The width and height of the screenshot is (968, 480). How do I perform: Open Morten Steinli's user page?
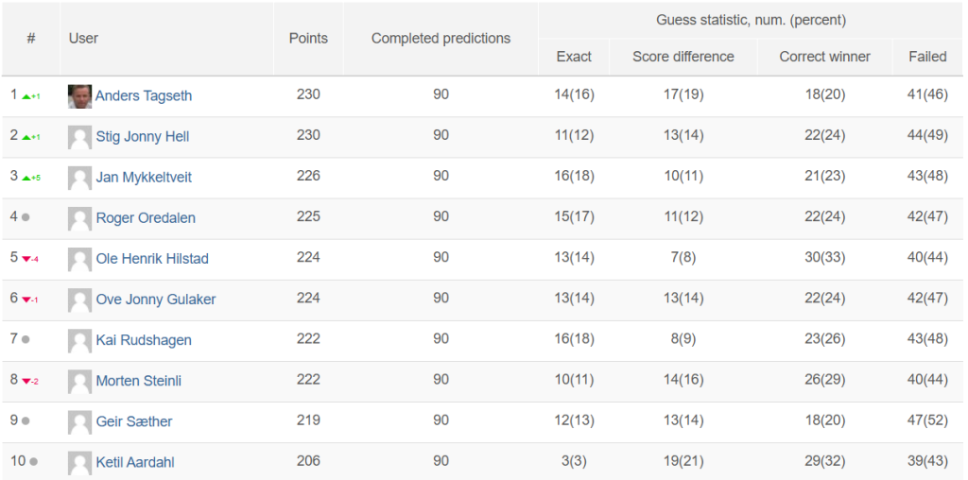tap(139, 382)
